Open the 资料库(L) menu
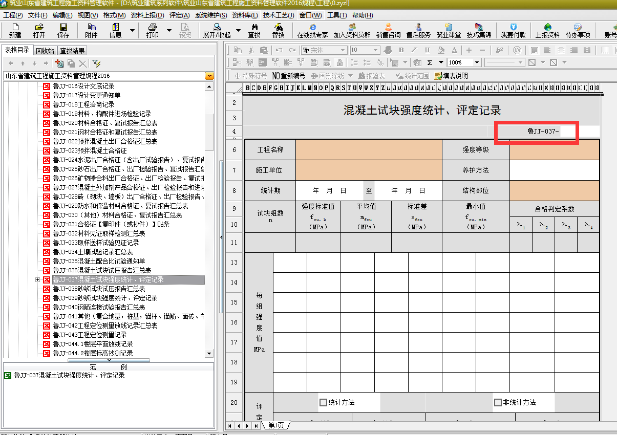Image resolution: width=617 pixels, height=435 pixels. [245, 15]
